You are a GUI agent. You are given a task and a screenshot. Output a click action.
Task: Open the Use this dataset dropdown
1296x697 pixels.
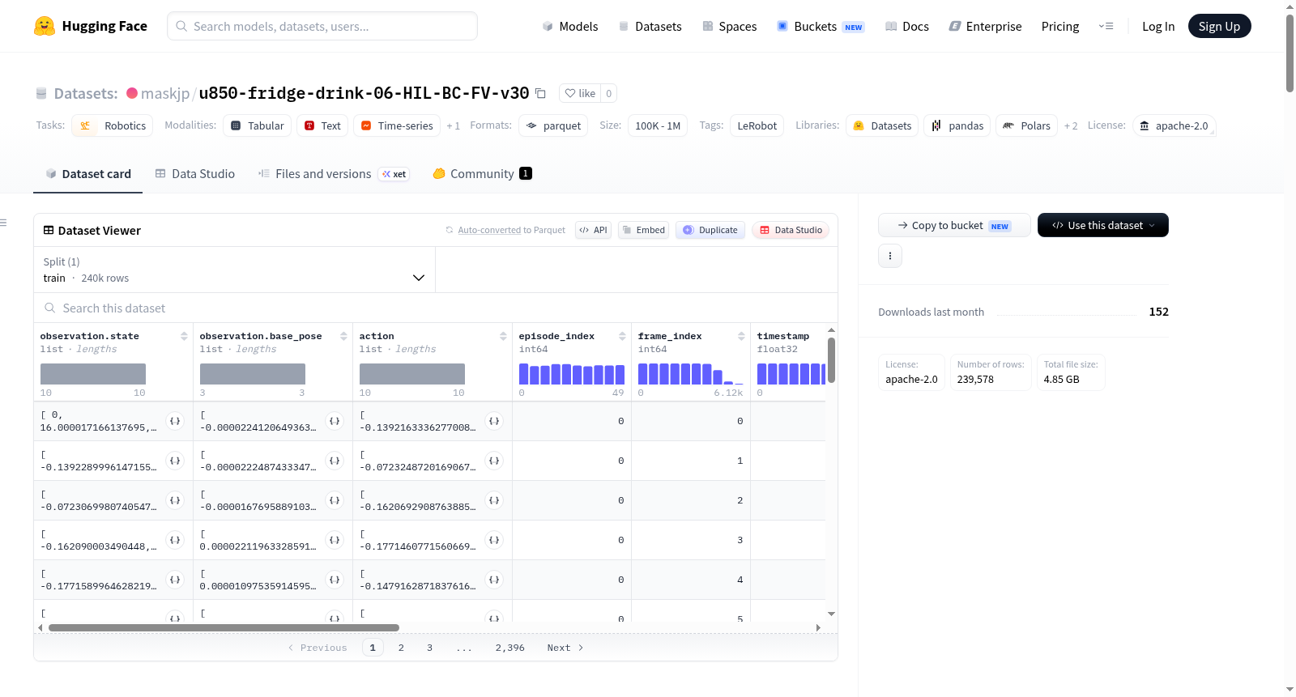click(x=1102, y=225)
